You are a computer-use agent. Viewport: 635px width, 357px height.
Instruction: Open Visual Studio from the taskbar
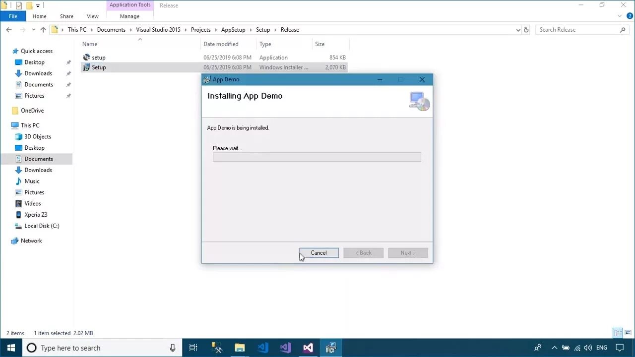[x=285, y=348]
